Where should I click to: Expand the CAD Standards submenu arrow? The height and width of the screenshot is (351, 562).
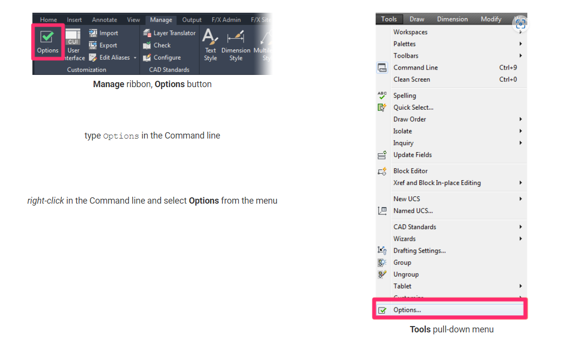(520, 227)
